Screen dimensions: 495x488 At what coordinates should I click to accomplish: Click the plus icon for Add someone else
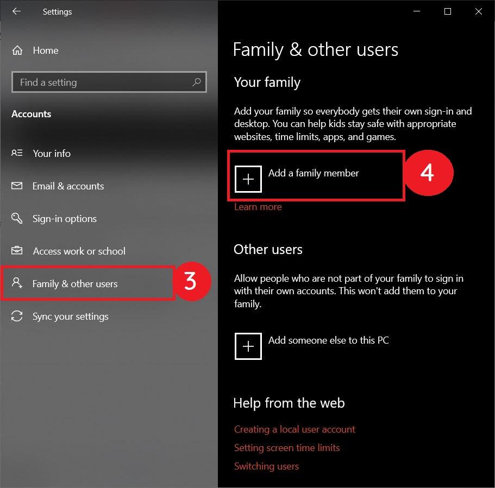[x=248, y=346]
